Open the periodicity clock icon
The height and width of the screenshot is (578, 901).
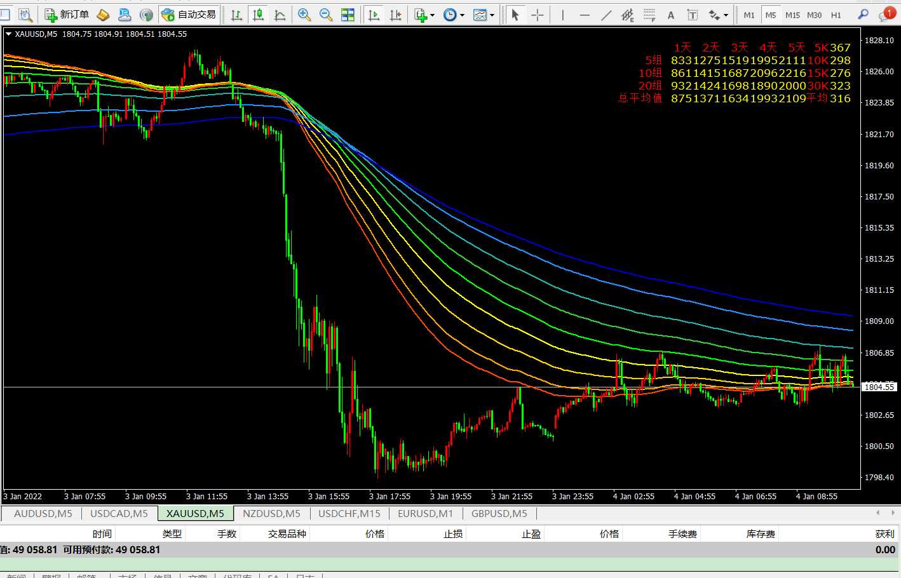pyautogui.click(x=450, y=15)
